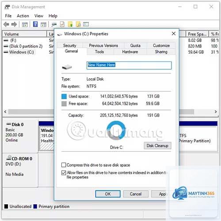Viewport: 221px width, 221px height.
Task: Click the blue Used space color swatch
Action: 64,96
